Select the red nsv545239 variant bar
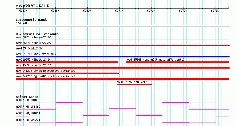The height and width of the screenshot is (126, 237). [122, 68]
